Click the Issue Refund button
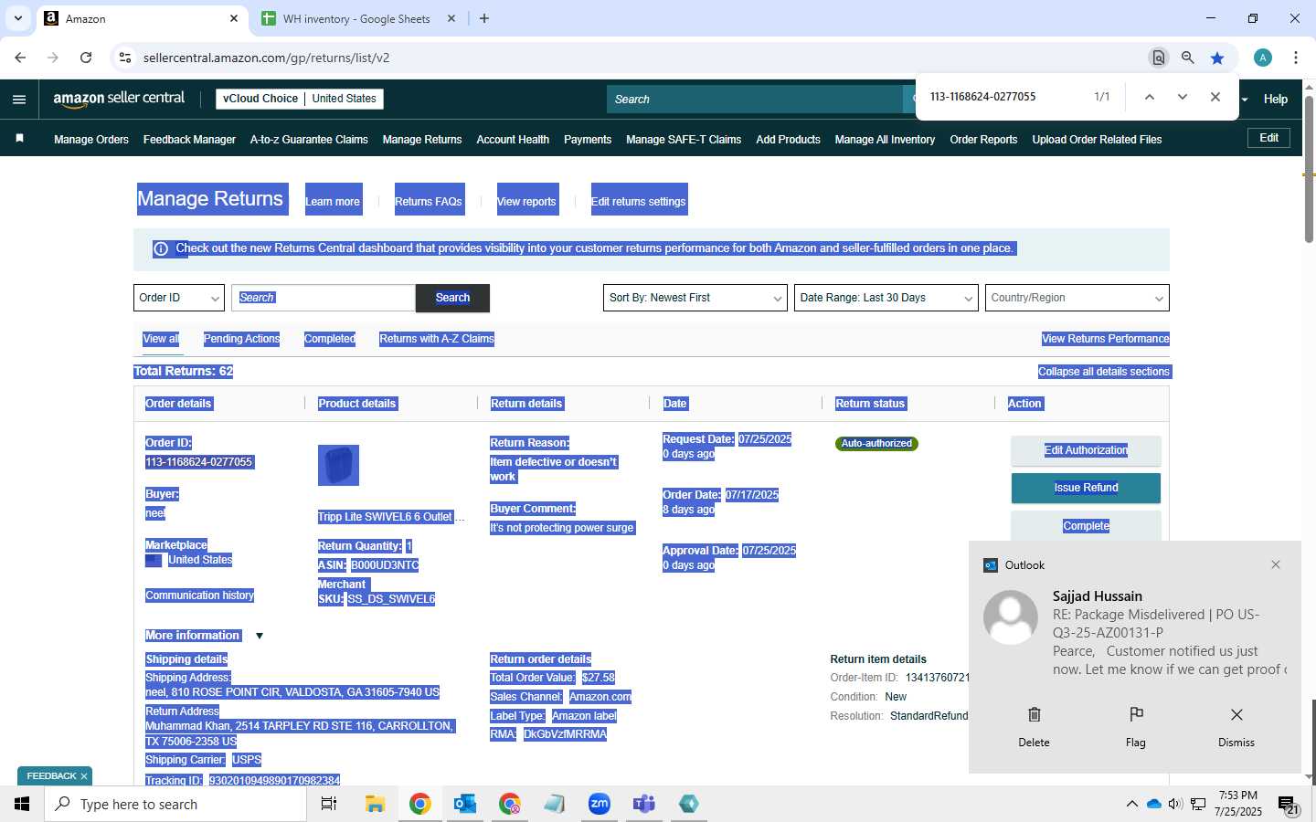 click(1086, 488)
